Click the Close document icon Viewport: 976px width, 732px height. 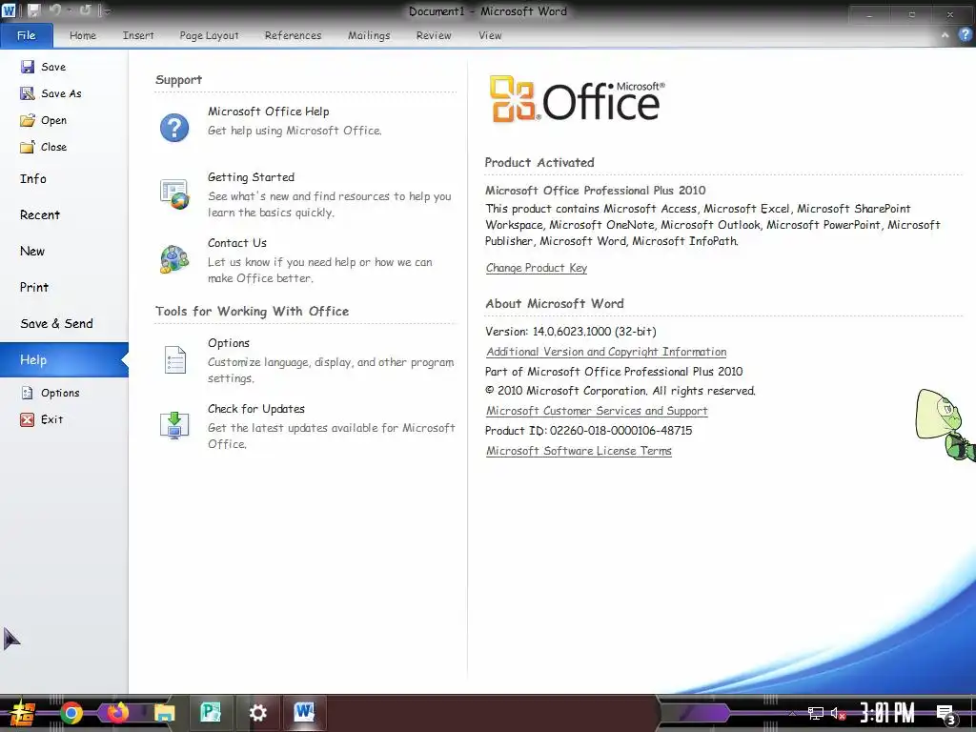[28, 147]
